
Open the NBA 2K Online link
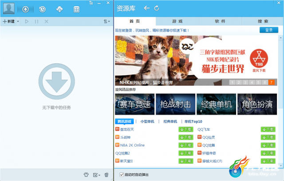point(132,145)
